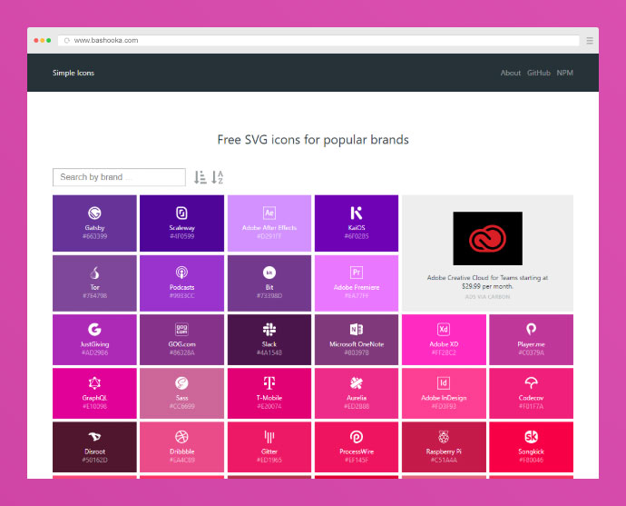Click the Podcasts icon tile
Image resolution: width=626 pixels, height=506 pixels.
pyautogui.click(x=181, y=283)
